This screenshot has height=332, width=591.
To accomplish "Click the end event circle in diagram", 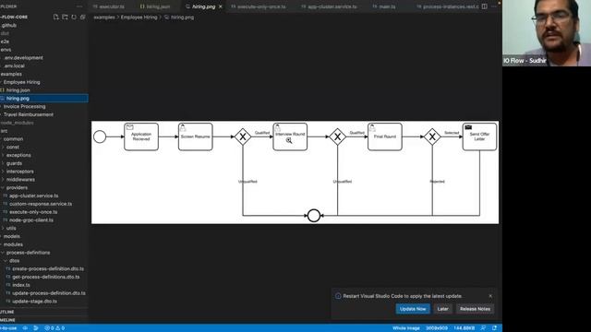I will (314, 216).
